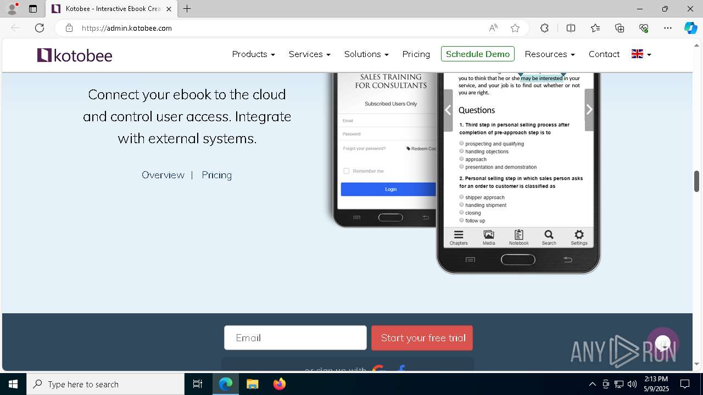Viewport: 703px width, 395px height.
Task: Click the Search icon in phone mockup
Action: 549,238
